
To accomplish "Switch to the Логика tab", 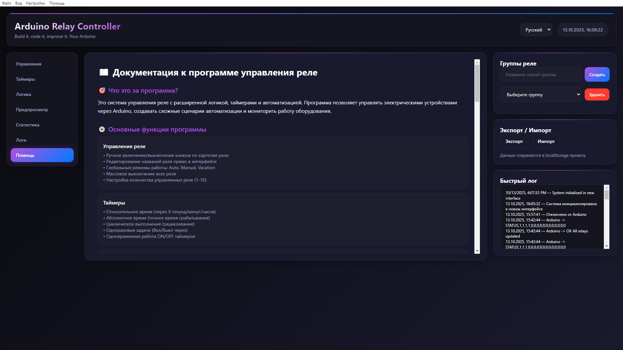I will point(23,94).
